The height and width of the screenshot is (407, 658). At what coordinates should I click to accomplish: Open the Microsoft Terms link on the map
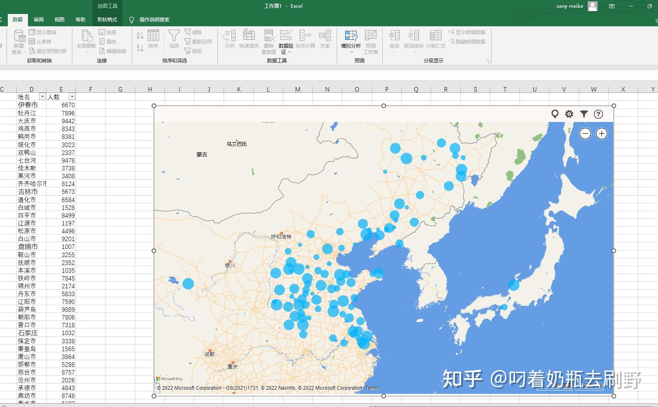tap(372, 388)
